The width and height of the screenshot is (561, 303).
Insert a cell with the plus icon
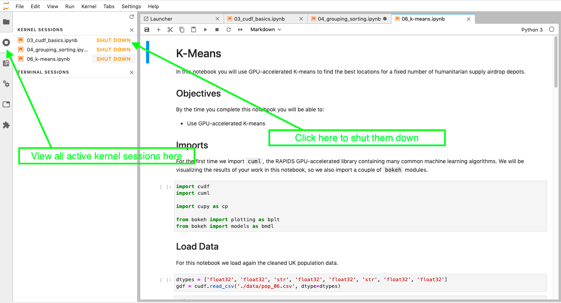click(159, 30)
